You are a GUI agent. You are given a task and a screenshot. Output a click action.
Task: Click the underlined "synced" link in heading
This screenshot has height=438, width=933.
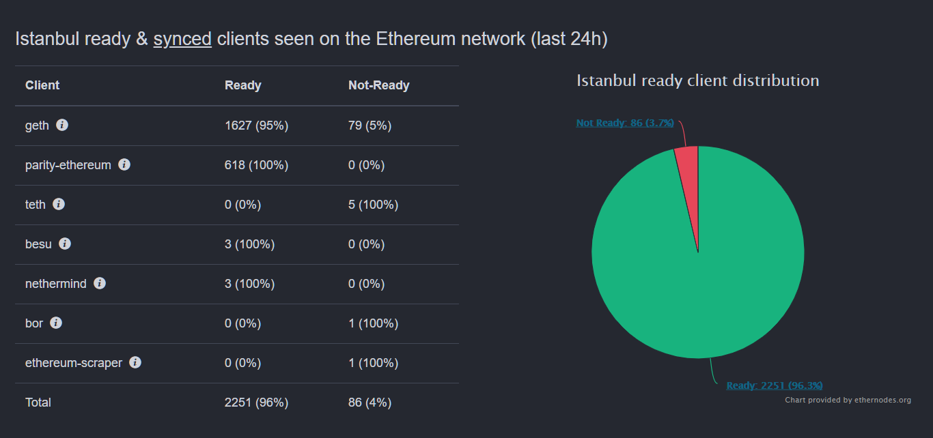(x=182, y=39)
